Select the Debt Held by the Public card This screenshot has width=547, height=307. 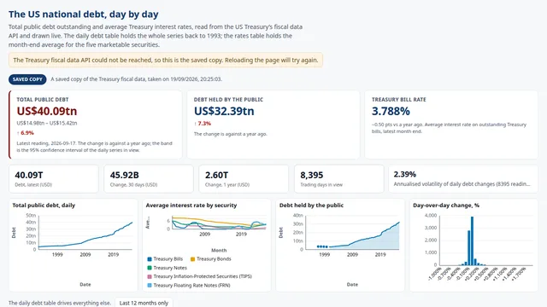[273, 125]
